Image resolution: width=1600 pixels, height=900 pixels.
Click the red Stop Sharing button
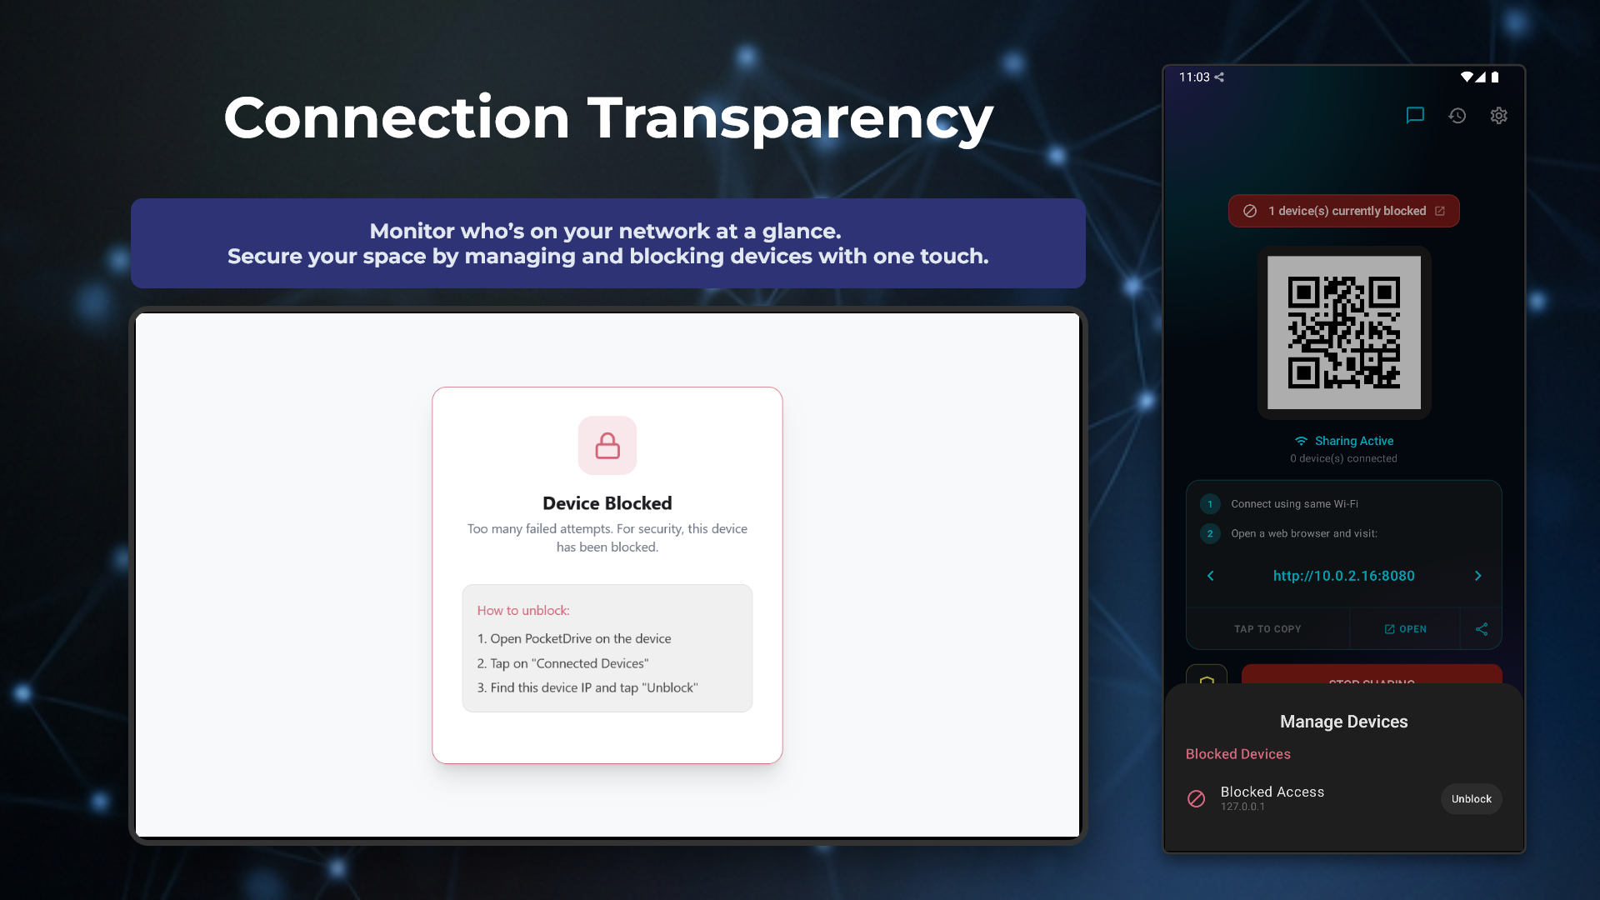(1372, 676)
